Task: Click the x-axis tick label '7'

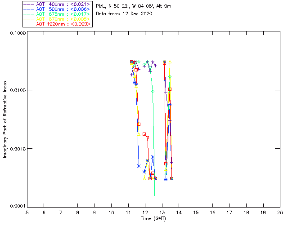Action: click(61, 212)
